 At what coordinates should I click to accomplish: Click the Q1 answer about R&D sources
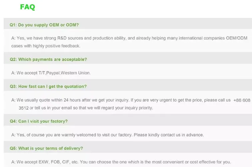pos(129,42)
